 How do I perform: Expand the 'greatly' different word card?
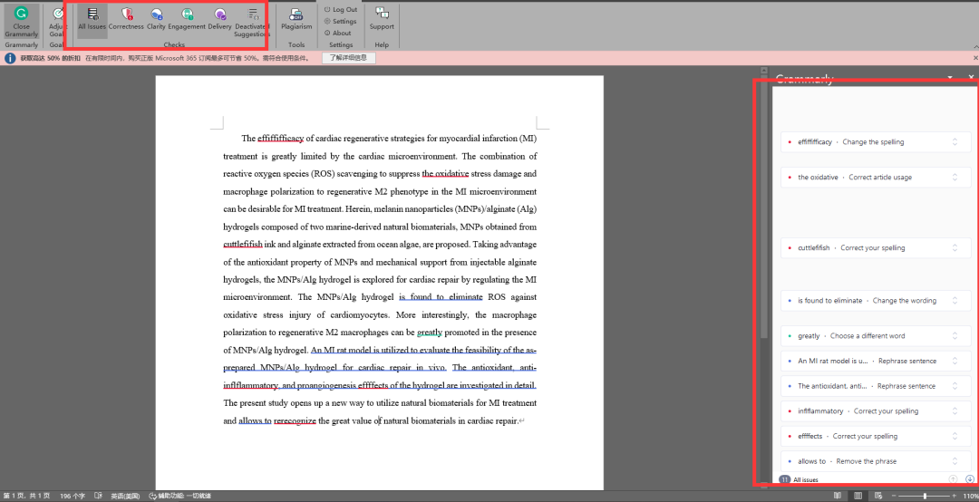pyautogui.click(x=876, y=336)
